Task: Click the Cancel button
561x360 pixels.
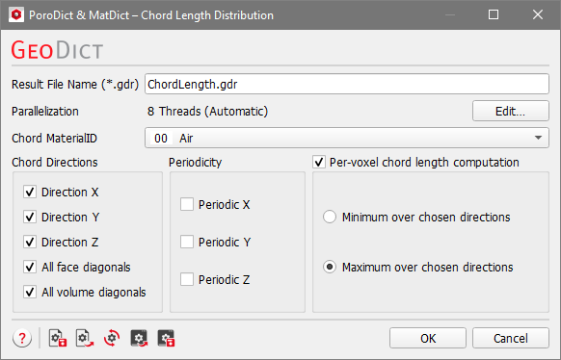Action: 511,338
